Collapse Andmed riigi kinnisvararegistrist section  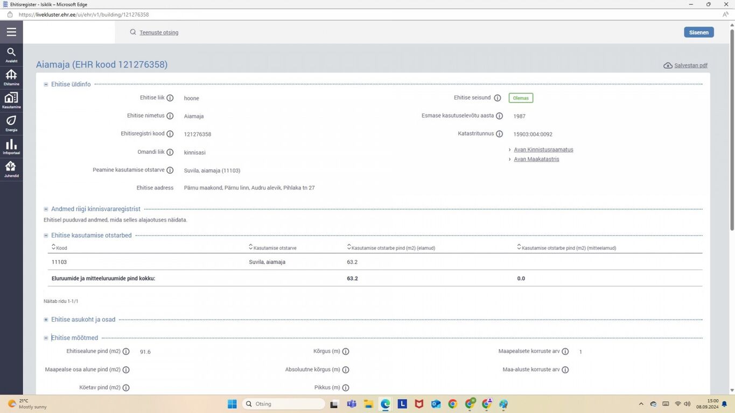point(46,209)
